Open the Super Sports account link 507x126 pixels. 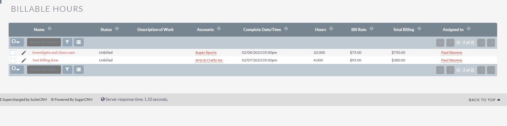[x=206, y=53]
